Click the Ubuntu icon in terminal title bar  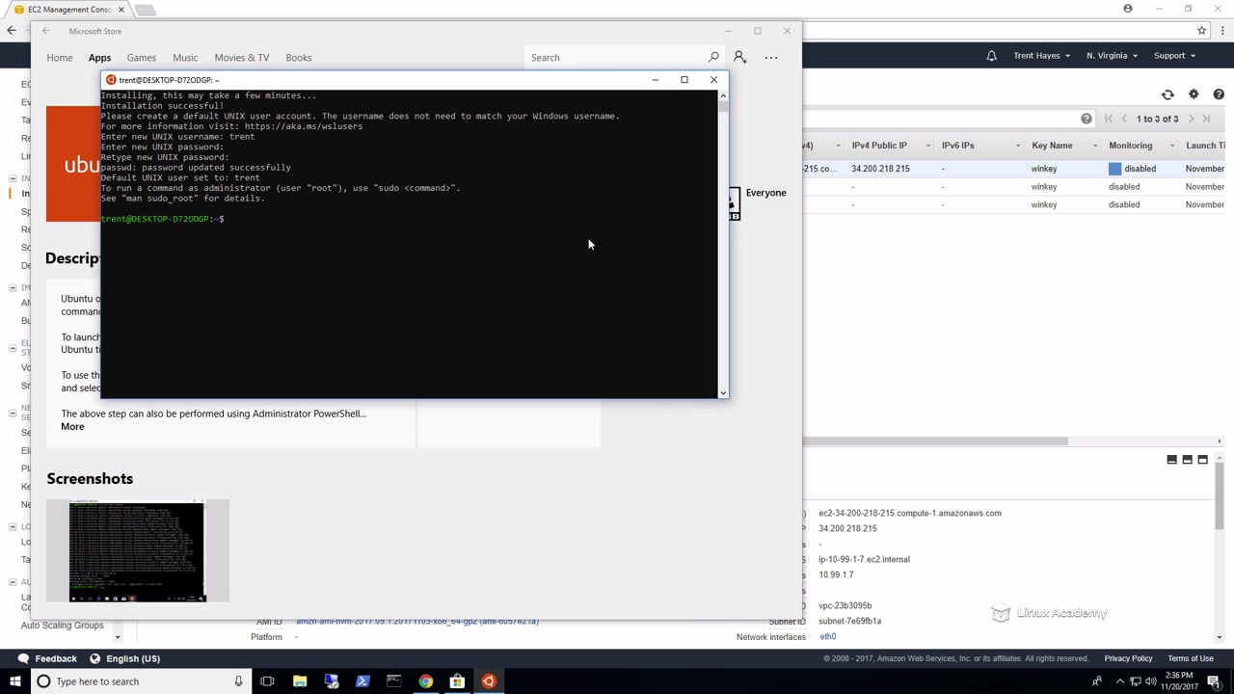point(111,80)
